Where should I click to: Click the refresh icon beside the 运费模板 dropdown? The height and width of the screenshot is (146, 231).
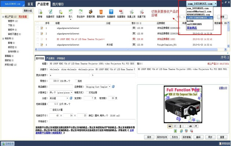point(113,87)
